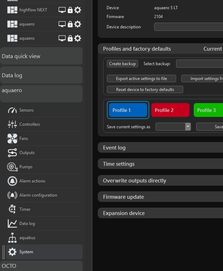The width and height of the screenshot is (223, 271).
Task: Expand the Event log panel
Action: (x=160, y=148)
